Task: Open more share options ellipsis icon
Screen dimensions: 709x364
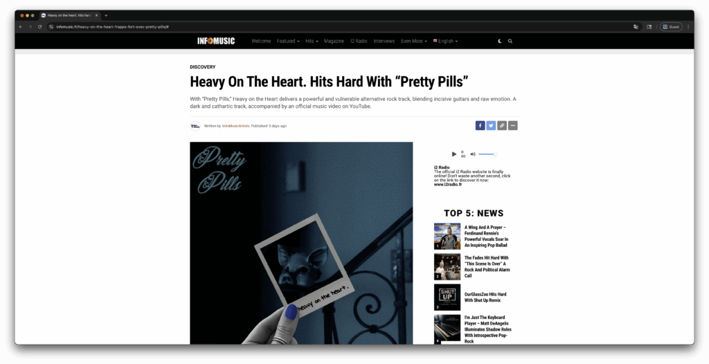Action: 513,126
